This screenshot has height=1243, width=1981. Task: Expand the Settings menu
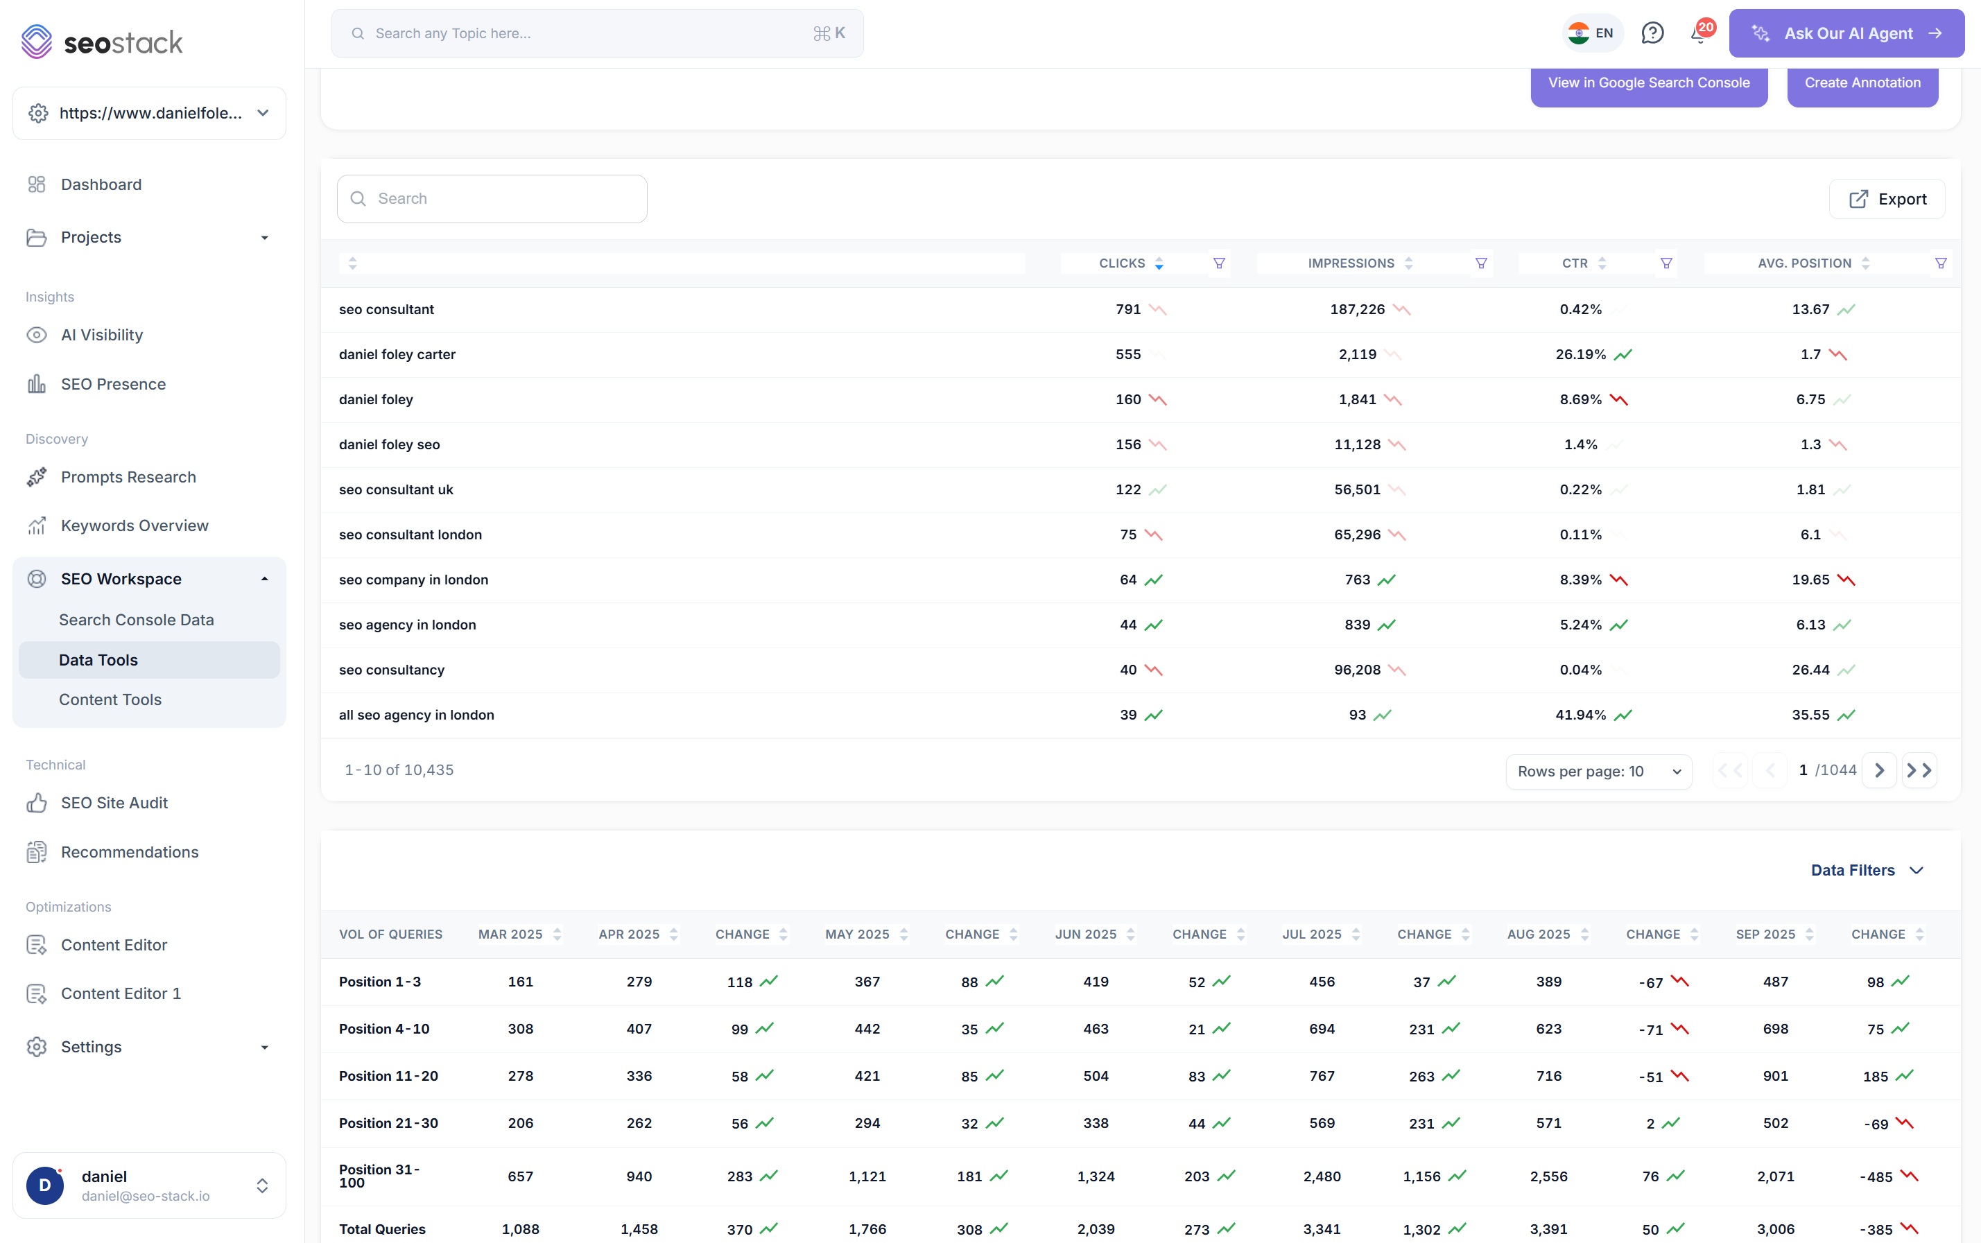pyautogui.click(x=265, y=1047)
